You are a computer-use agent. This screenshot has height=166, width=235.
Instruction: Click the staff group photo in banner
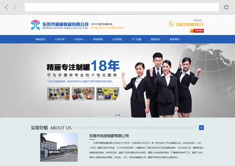161,85
